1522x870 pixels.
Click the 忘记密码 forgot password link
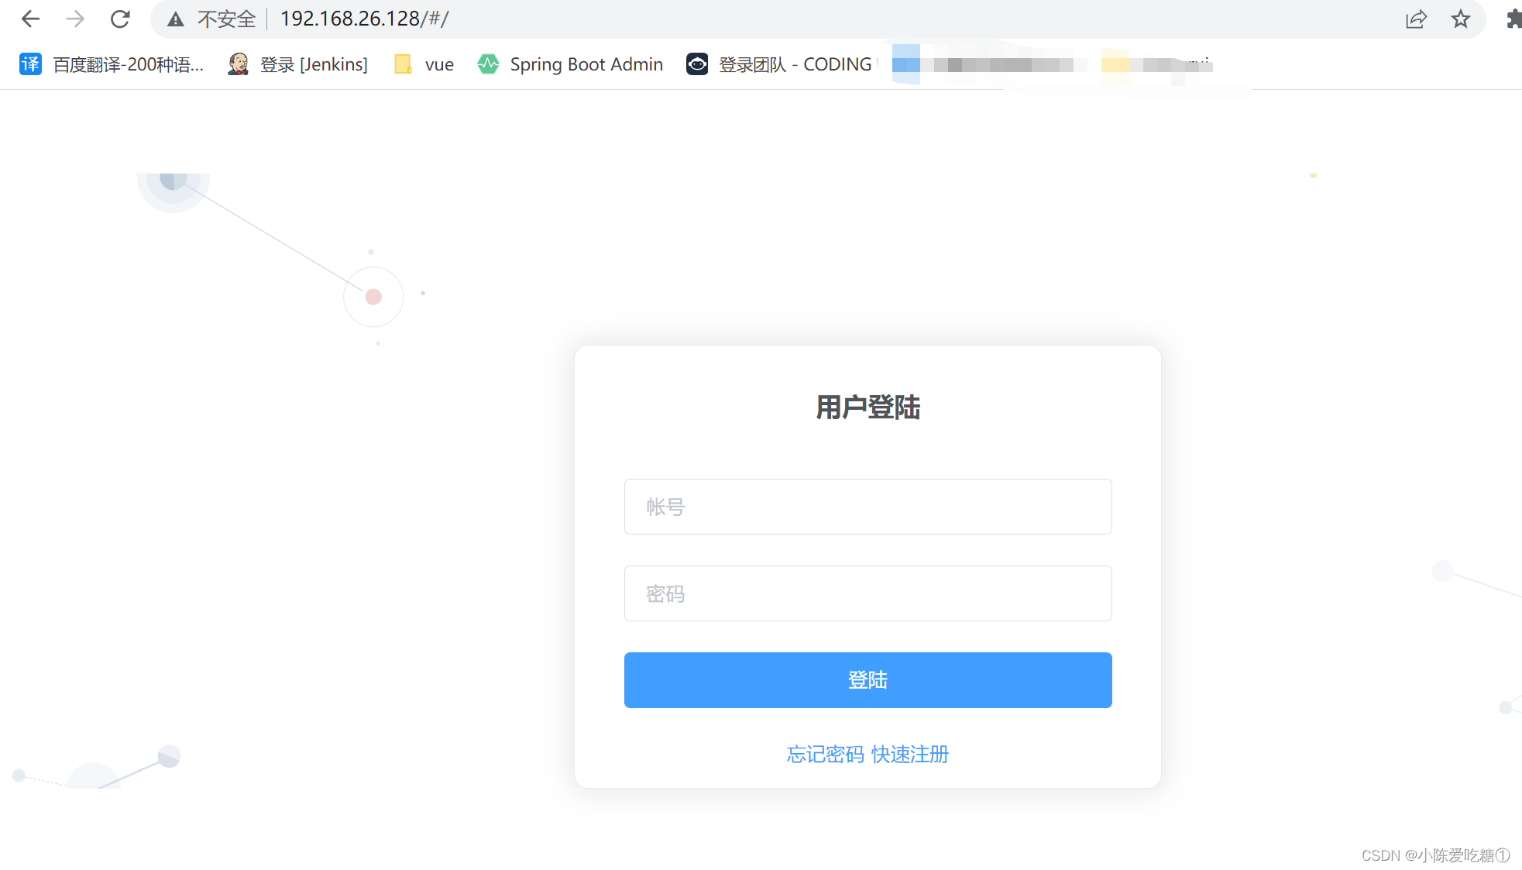coord(825,754)
